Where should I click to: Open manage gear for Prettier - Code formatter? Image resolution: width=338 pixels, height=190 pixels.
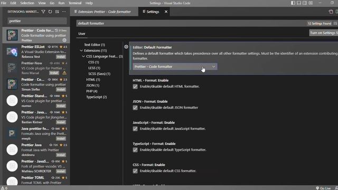(64, 40)
